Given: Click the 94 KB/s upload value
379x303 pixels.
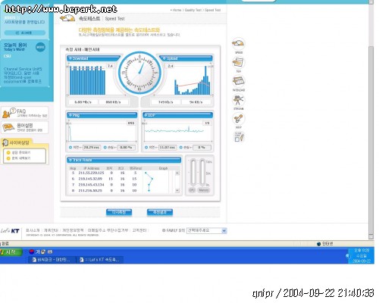Looking at the screenshot, I should pos(196,102).
